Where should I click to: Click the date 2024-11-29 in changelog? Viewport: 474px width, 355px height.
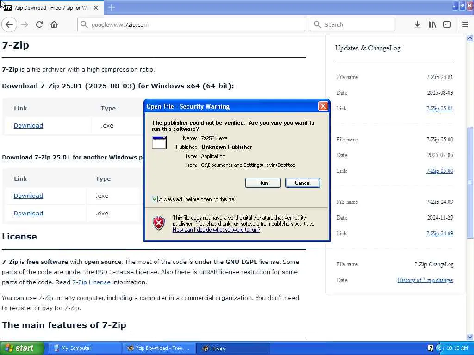pos(440,218)
